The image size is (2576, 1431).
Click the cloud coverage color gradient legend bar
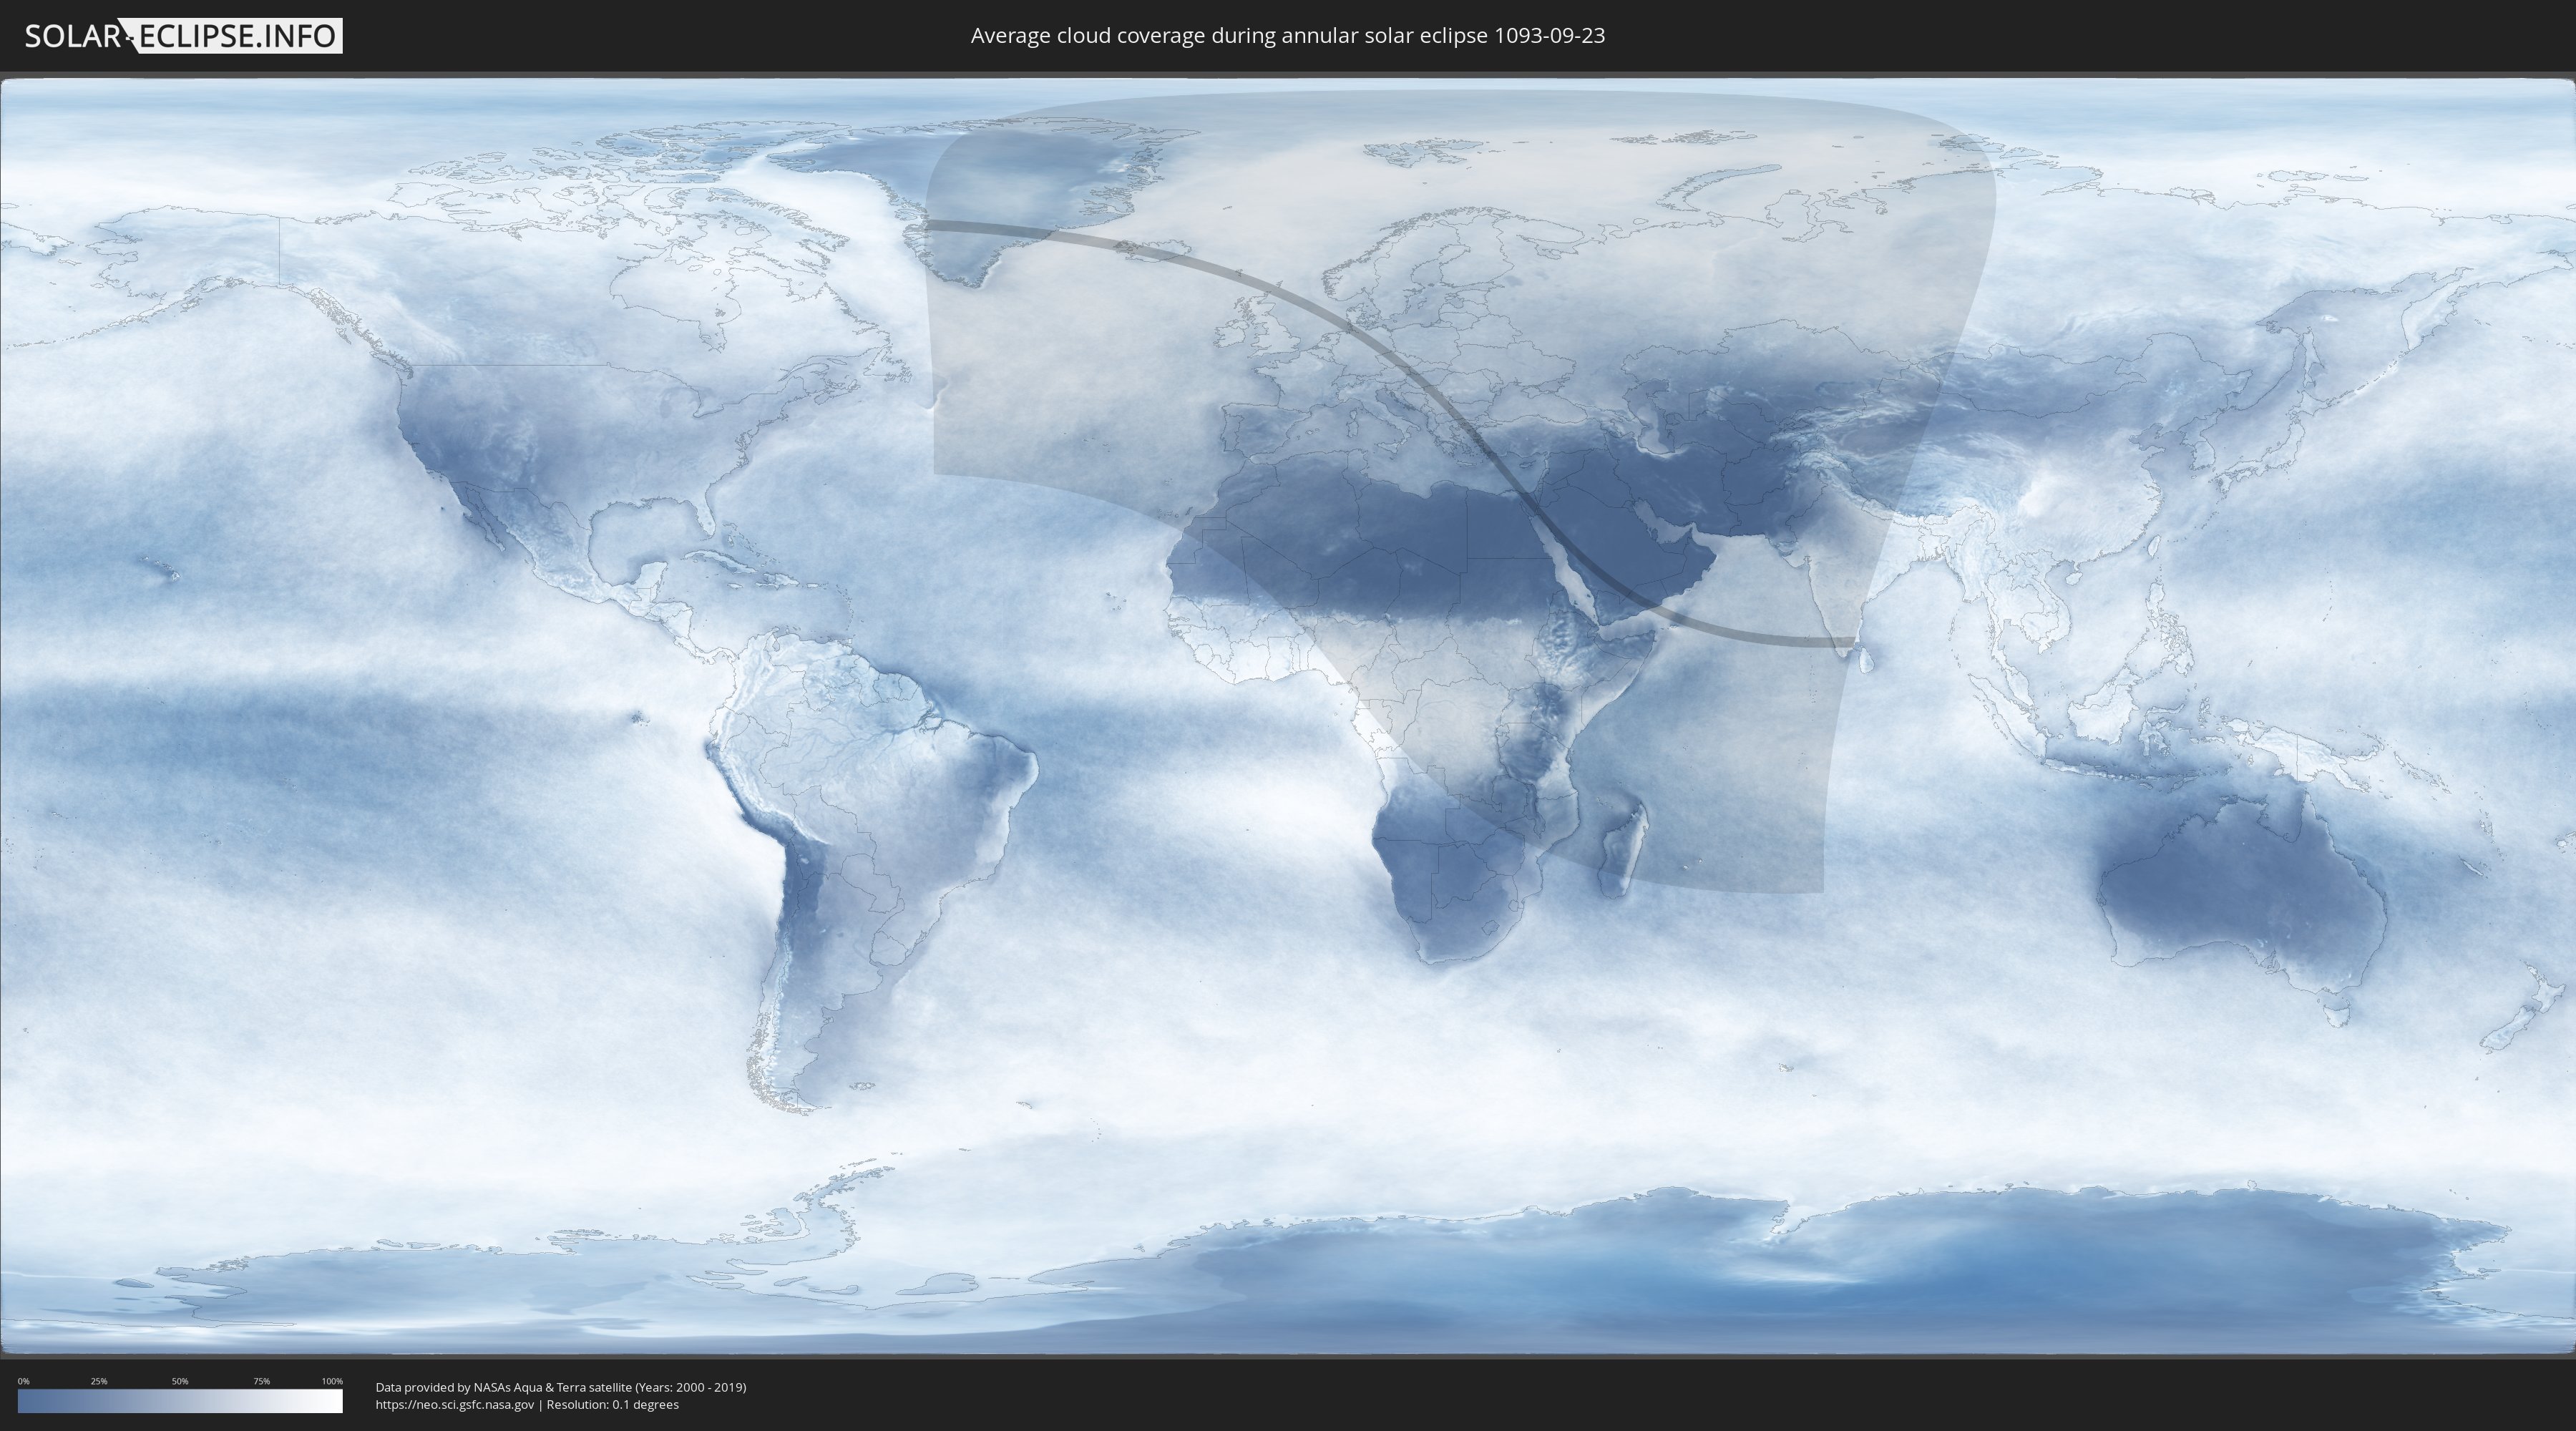(x=180, y=1401)
